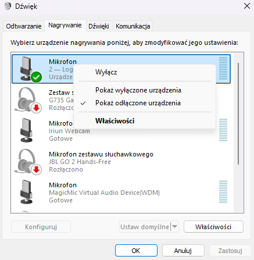Open the Nagrywanie tab
Image resolution: width=254 pixels, height=260 pixels.
[x=65, y=25]
